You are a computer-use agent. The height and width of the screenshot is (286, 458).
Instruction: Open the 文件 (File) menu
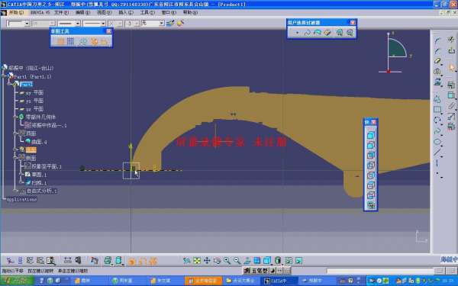pyautogui.click(x=62, y=12)
